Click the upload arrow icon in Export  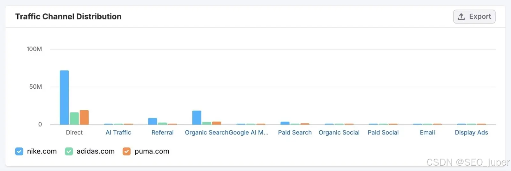[461, 17]
